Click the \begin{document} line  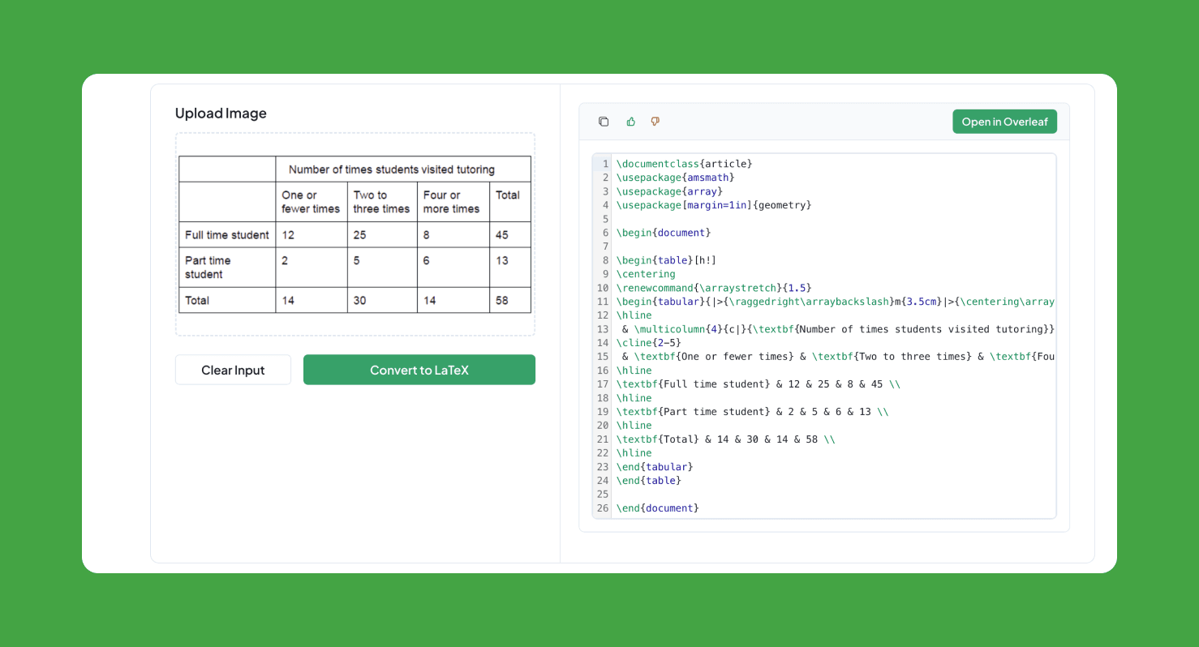pos(663,233)
